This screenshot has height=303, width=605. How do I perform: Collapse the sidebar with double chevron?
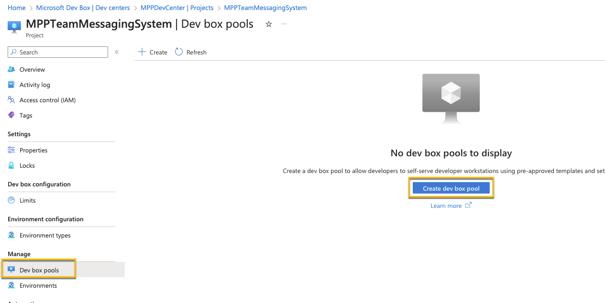[x=117, y=52]
